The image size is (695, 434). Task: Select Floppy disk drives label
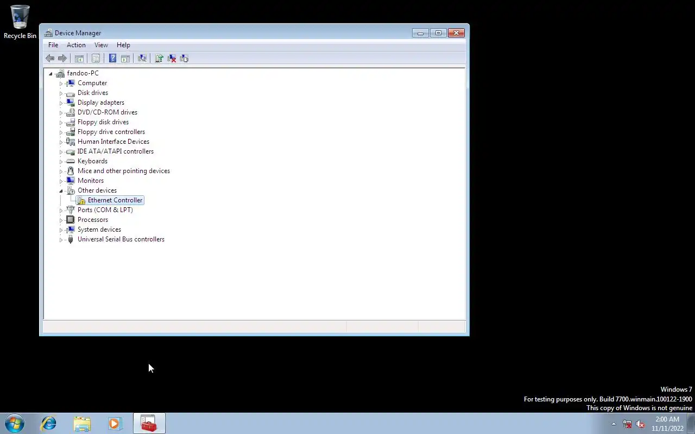click(103, 122)
